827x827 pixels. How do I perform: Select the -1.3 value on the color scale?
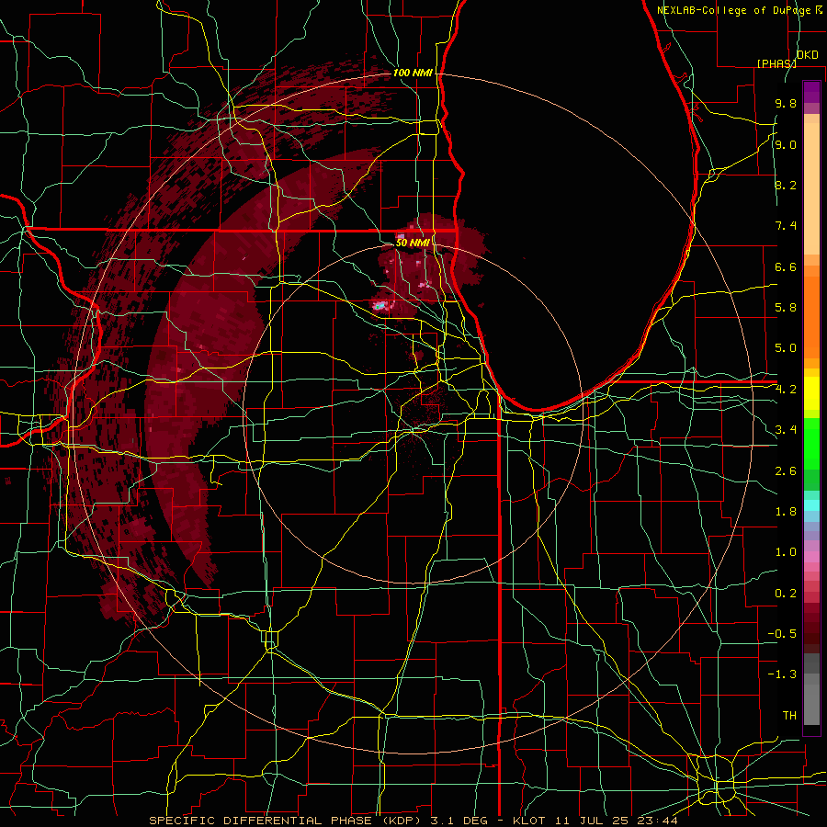click(x=782, y=674)
